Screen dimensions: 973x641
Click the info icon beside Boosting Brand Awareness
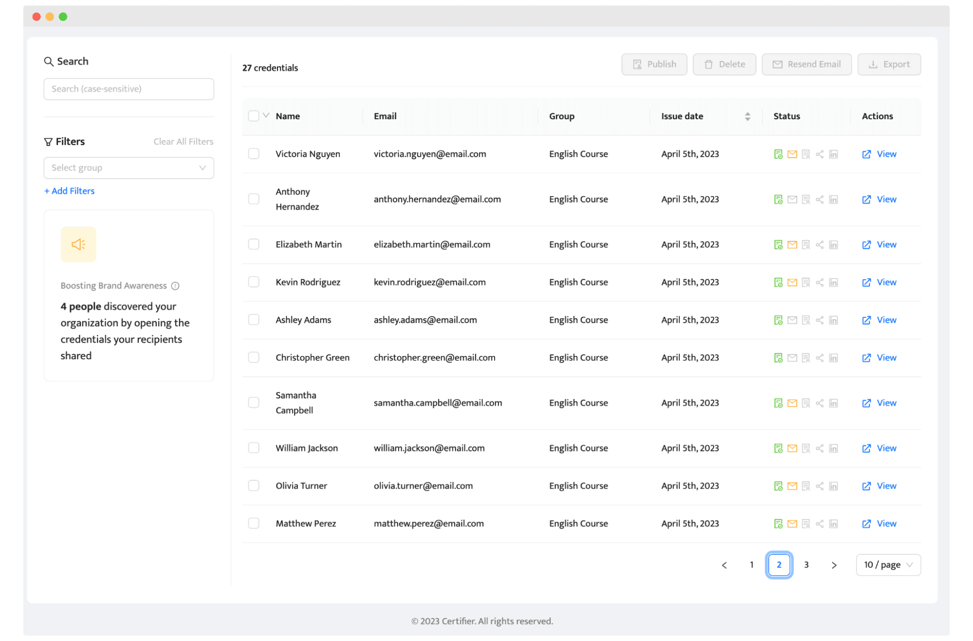175,286
